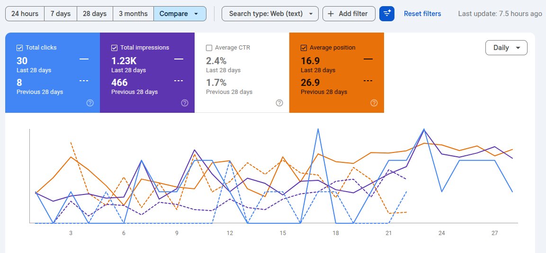Click day 18 on the chart axis

336,233
